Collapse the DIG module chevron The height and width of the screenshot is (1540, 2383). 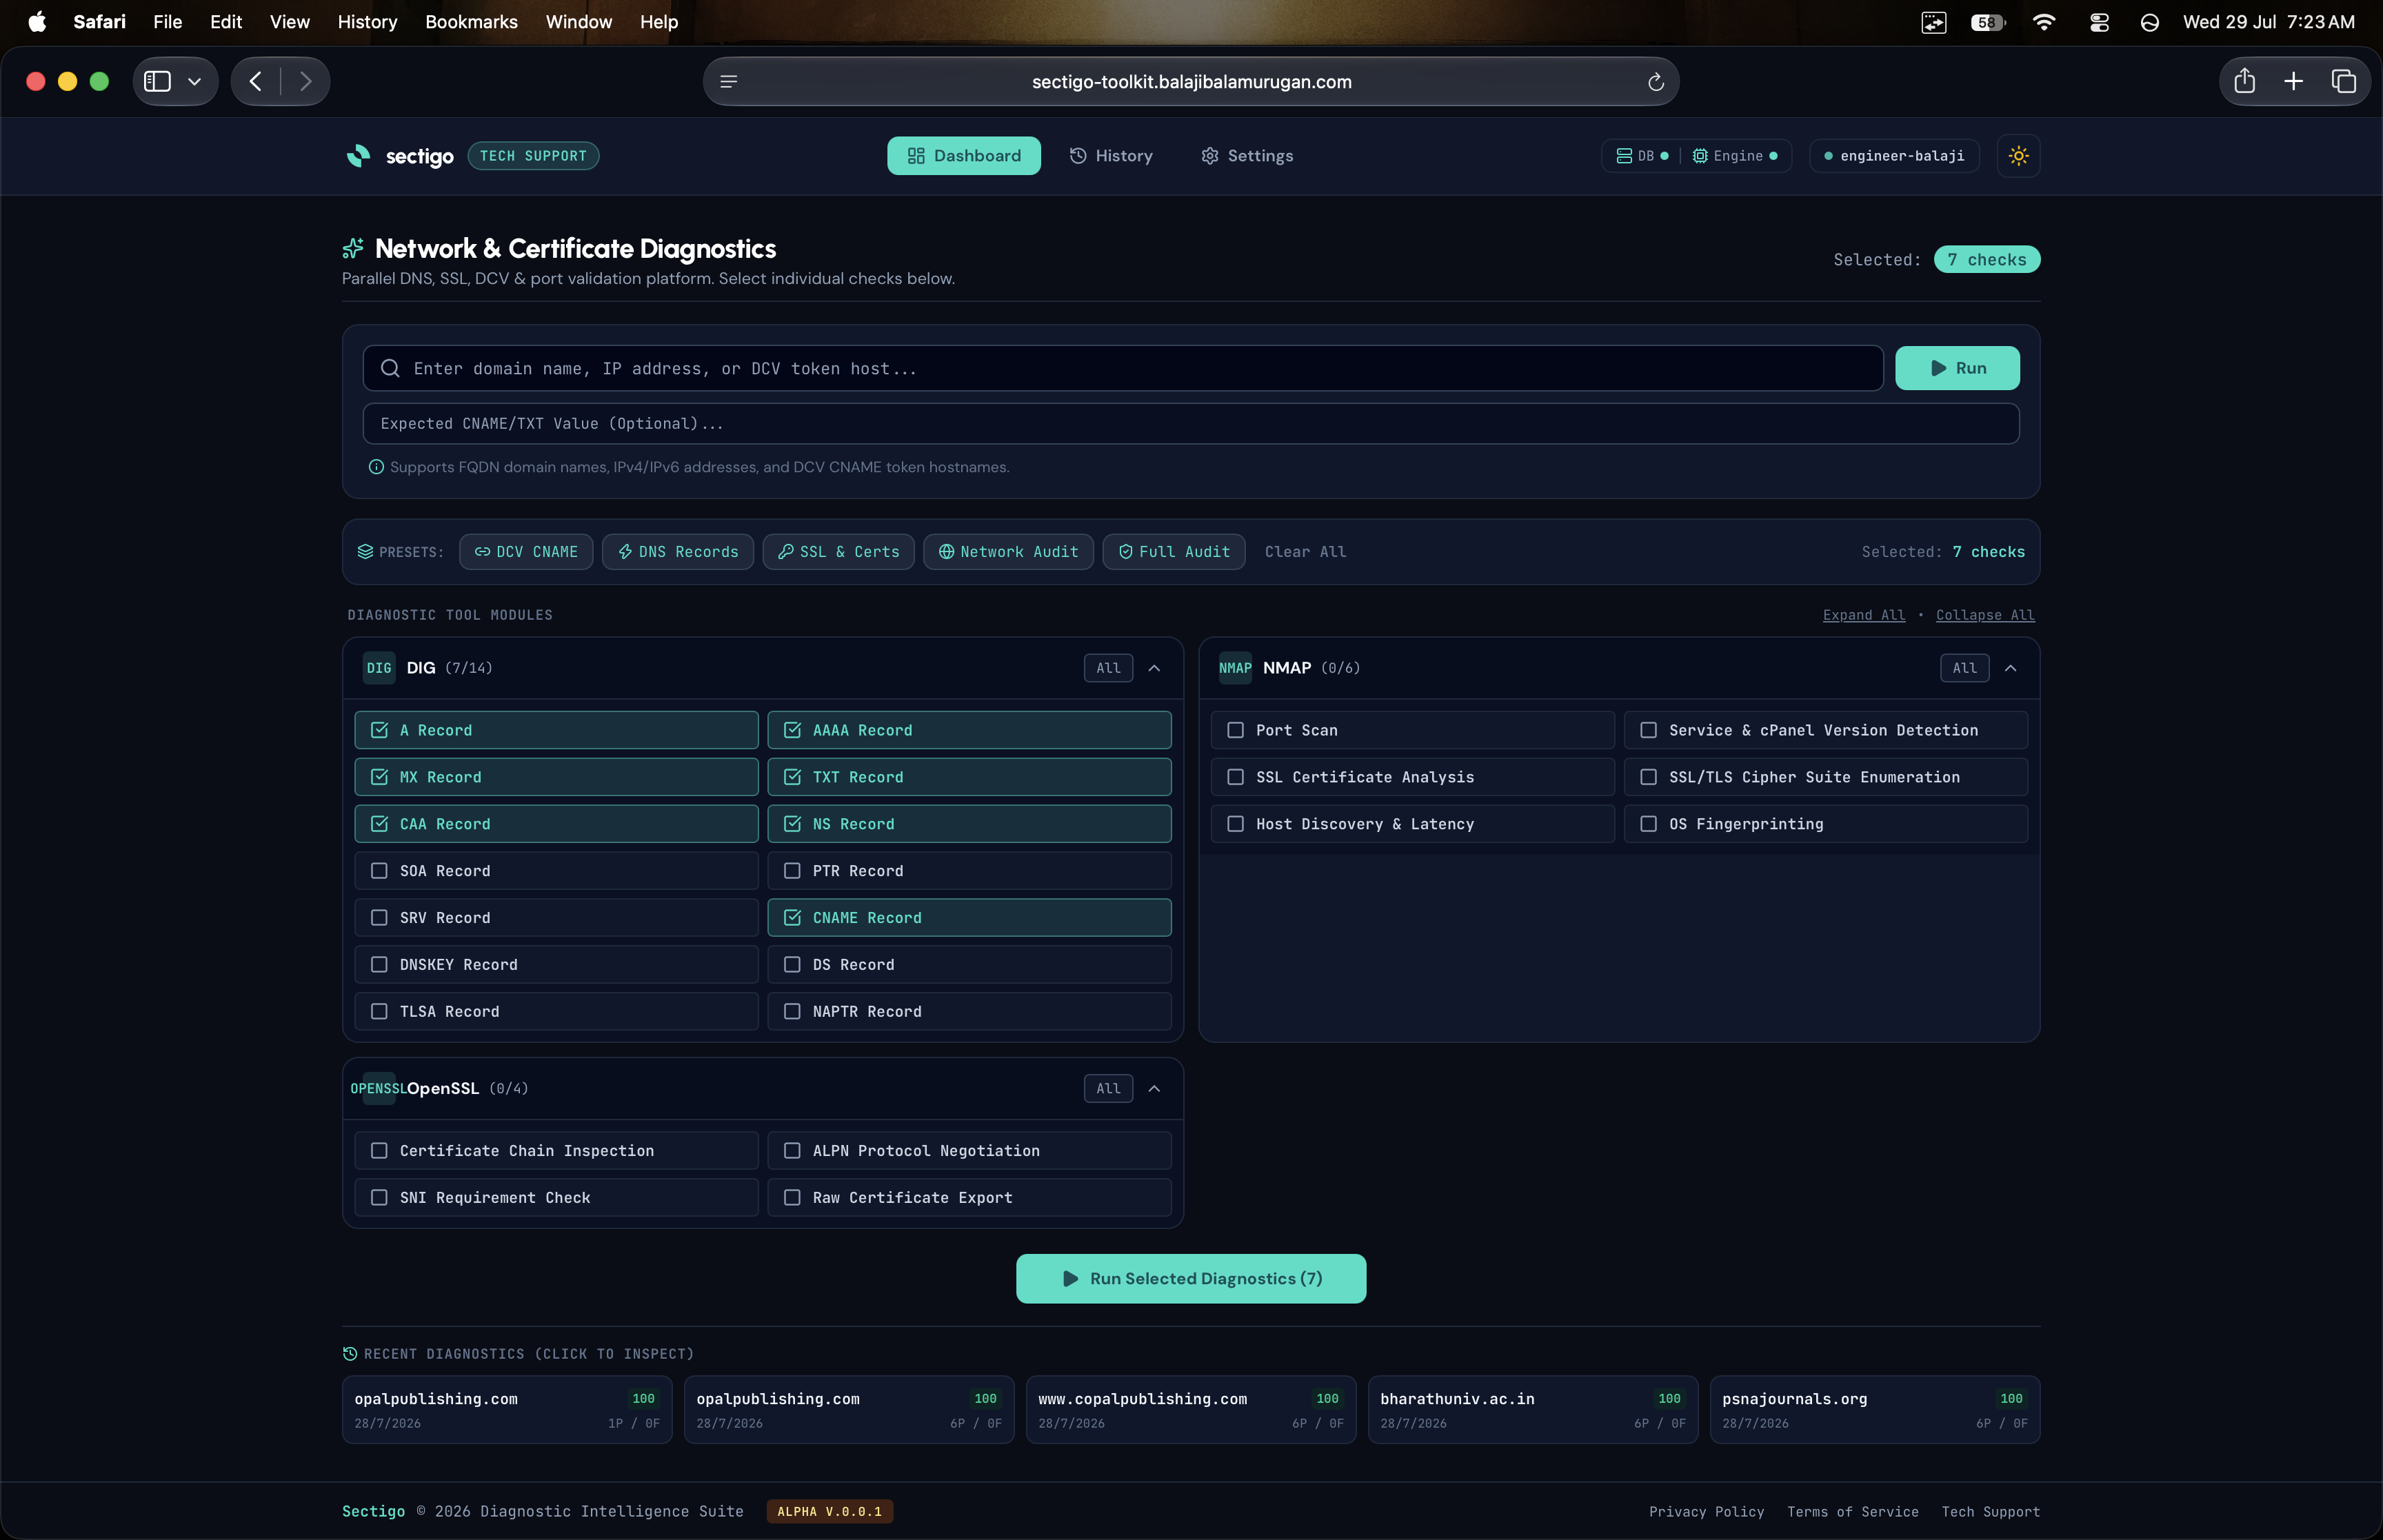[x=1154, y=668]
